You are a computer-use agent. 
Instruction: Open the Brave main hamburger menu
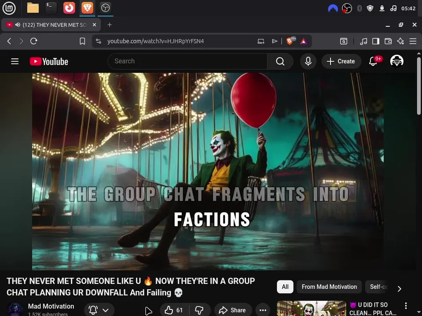point(413,41)
